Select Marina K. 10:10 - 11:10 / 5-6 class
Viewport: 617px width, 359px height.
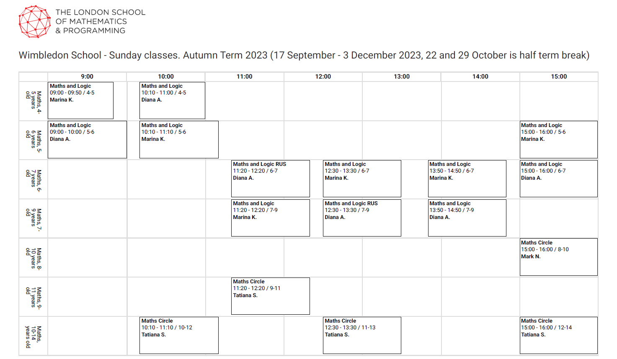click(x=179, y=140)
